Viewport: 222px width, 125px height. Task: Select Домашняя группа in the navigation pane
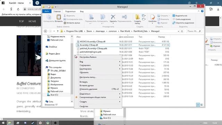[x=55, y=60]
